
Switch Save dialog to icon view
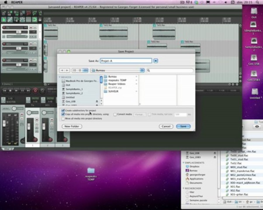[x=75, y=70]
